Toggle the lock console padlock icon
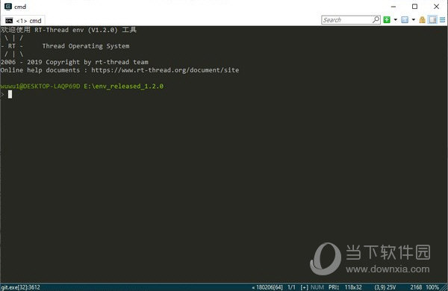448x291 pixels. tap(423, 19)
